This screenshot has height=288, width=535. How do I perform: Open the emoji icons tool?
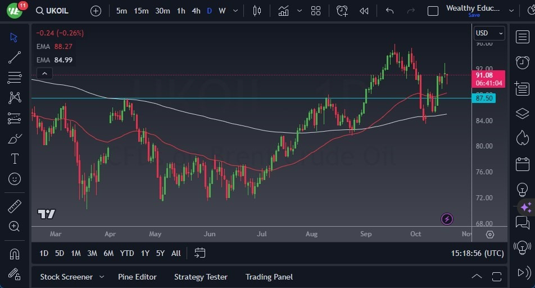tap(15, 179)
